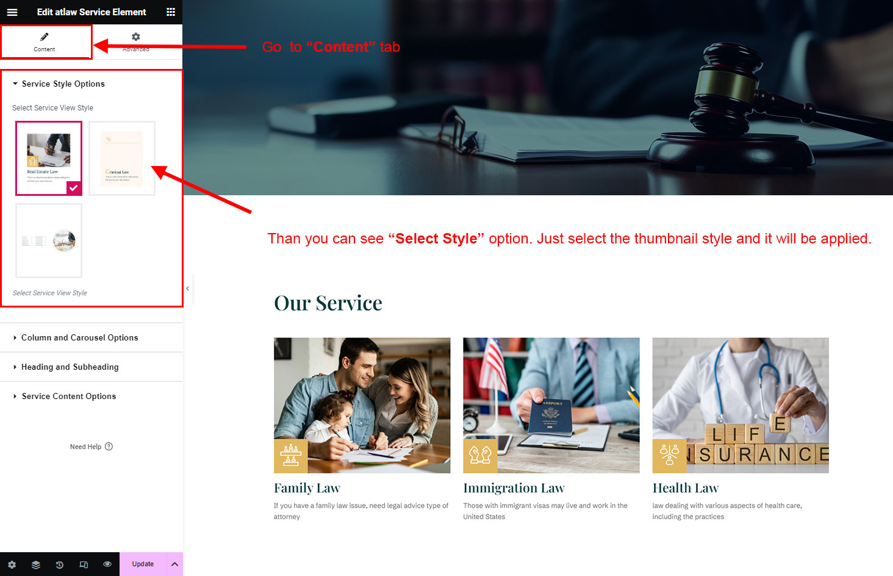Open the hamburger menu in the editor header
The image size is (893, 576).
coord(12,12)
